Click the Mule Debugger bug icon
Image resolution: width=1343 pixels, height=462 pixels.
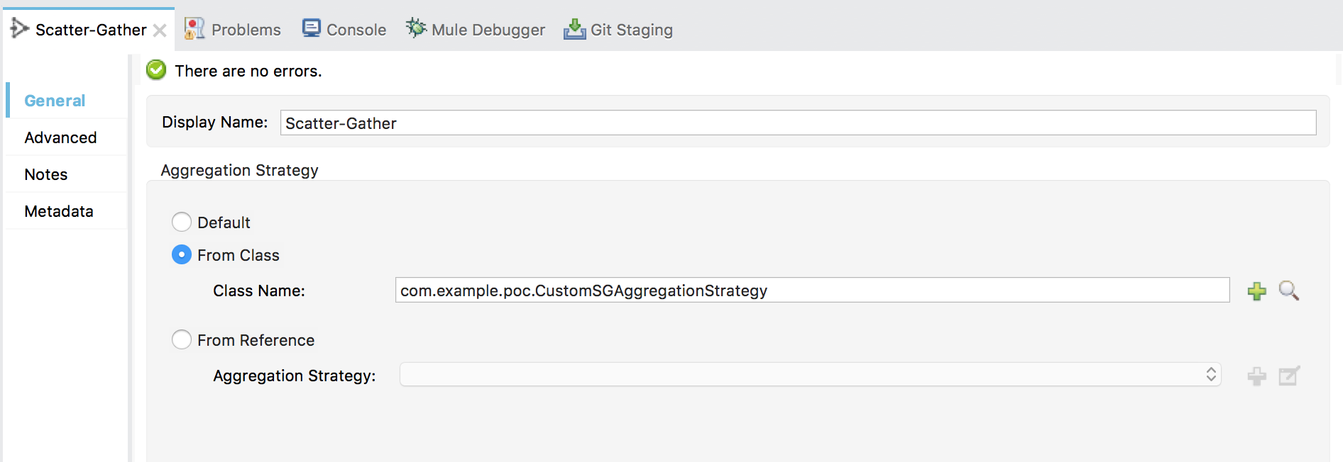(415, 28)
